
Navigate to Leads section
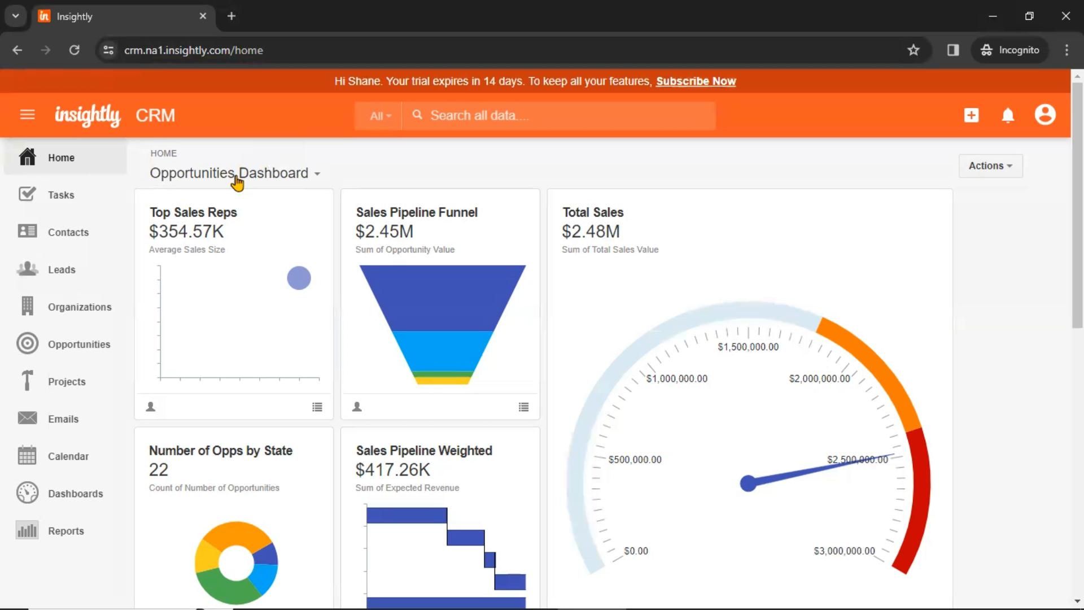point(61,269)
